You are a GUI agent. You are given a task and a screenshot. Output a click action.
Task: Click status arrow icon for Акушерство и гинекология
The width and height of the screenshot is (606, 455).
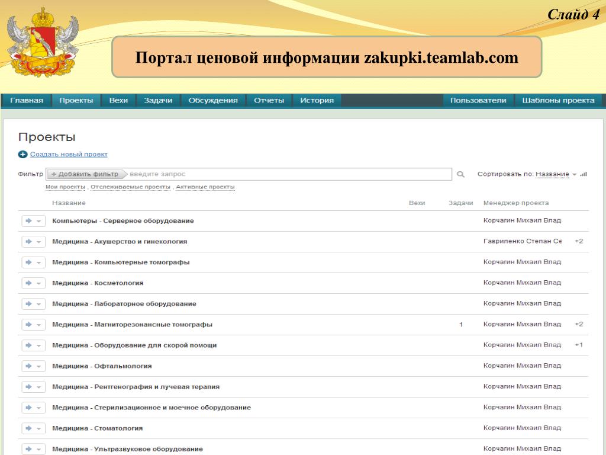point(28,242)
